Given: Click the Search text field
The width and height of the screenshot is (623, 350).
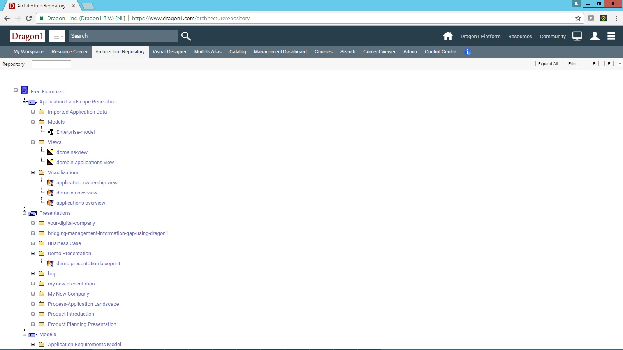Looking at the screenshot, I should tap(124, 36).
